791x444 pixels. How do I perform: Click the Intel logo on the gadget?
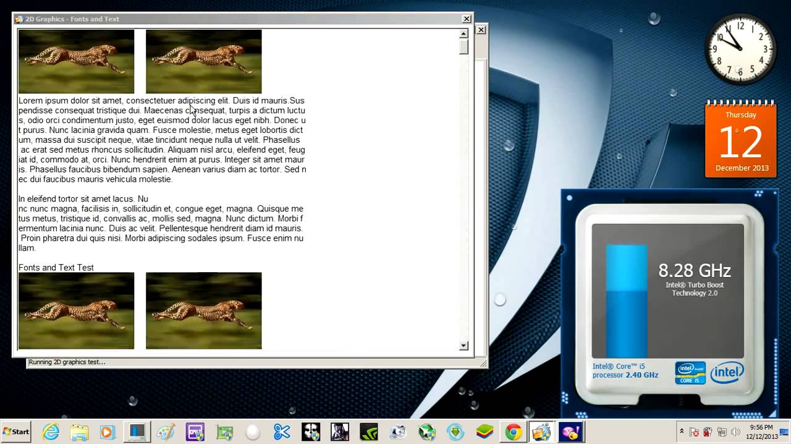click(x=727, y=372)
